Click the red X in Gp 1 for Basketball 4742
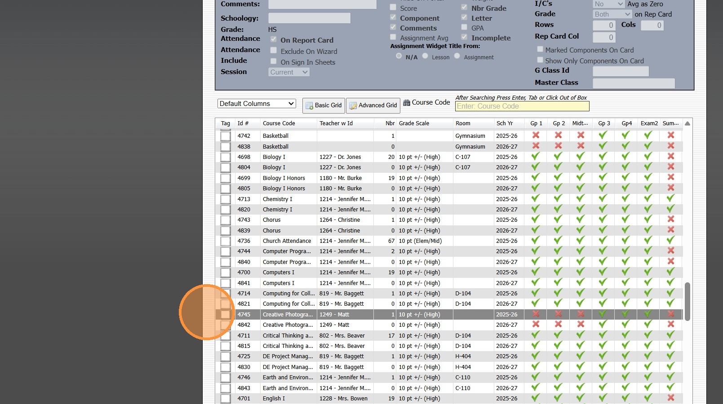The image size is (723, 404). pyautogui.click(x=536, y=135)
